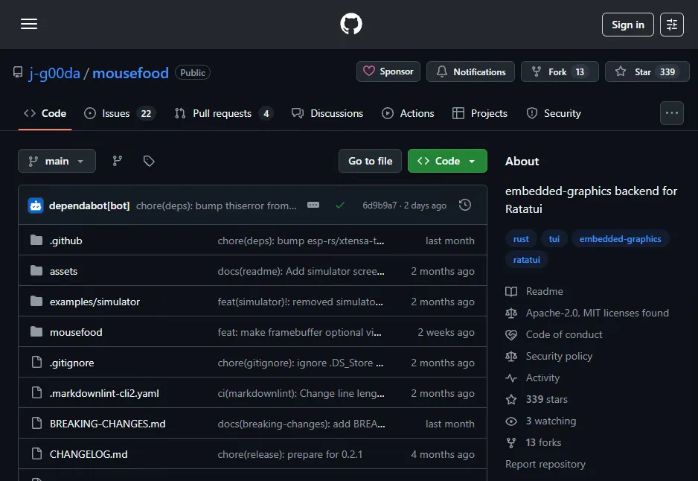Open the command palette icon near Sign in
Screen dimensions: 698x481
point(671,24)
